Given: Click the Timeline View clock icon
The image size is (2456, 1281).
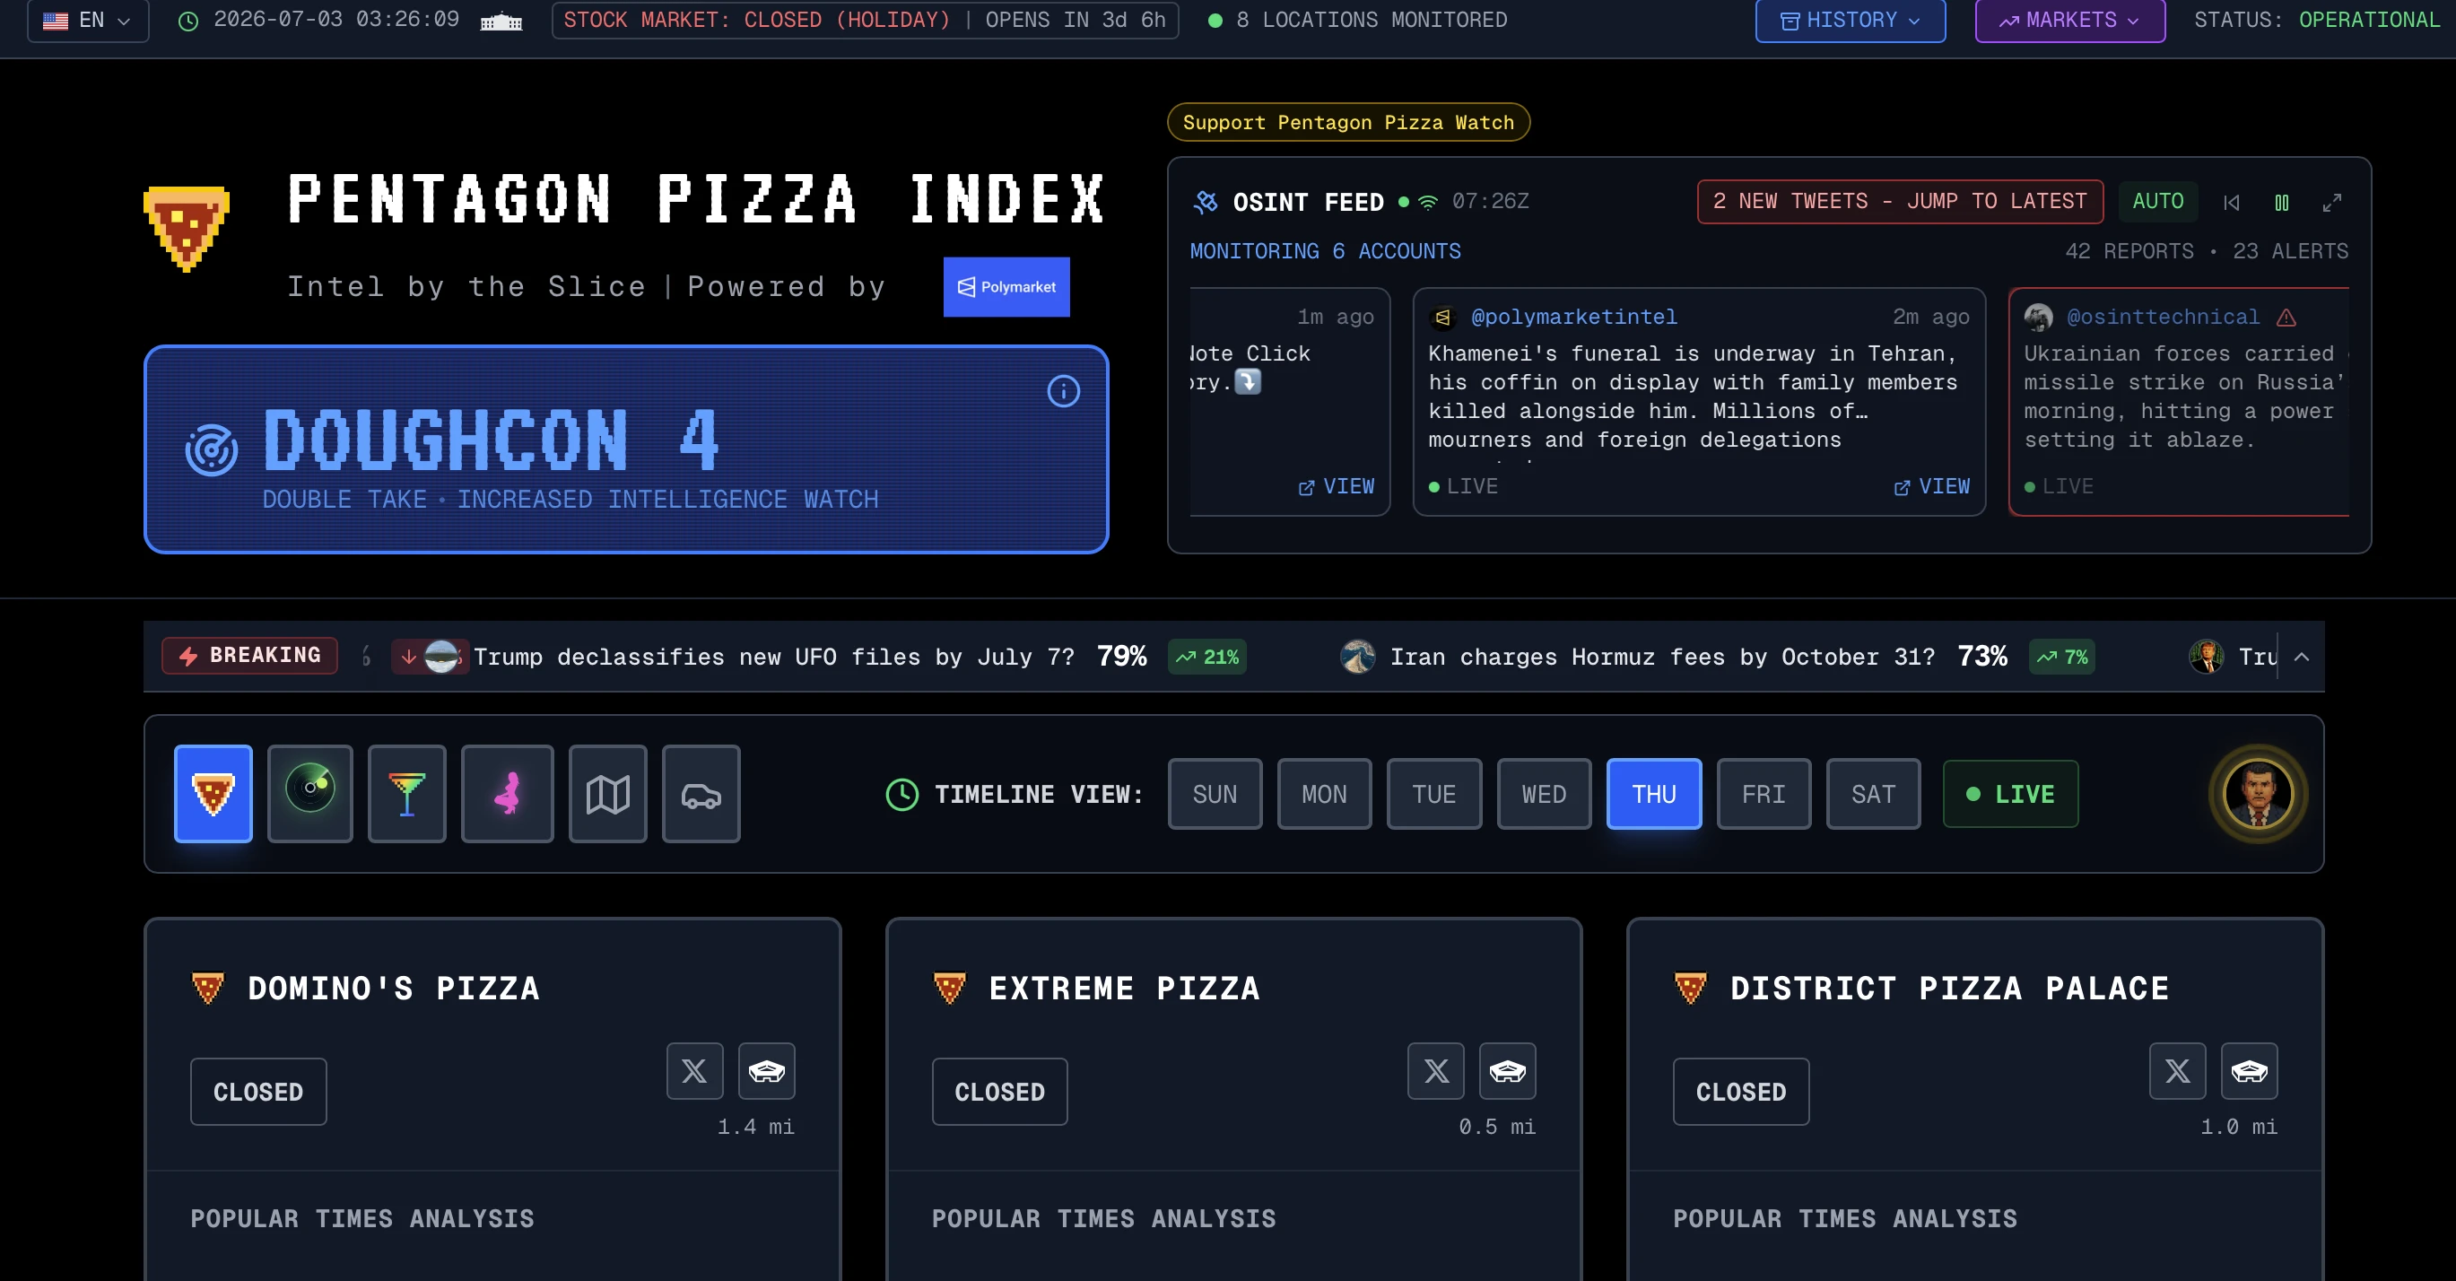Looking at the screenshot, I should coord(901,794).
